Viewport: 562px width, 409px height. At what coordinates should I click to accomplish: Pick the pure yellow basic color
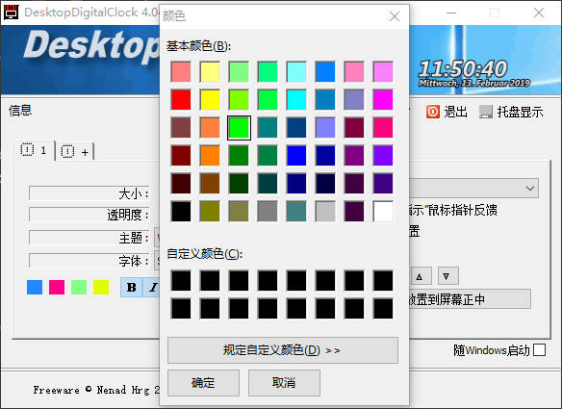coord(210,100)
